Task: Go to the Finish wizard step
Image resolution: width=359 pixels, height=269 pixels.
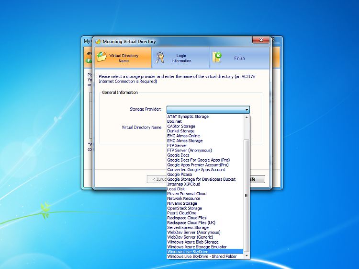Action: point(239,58)
